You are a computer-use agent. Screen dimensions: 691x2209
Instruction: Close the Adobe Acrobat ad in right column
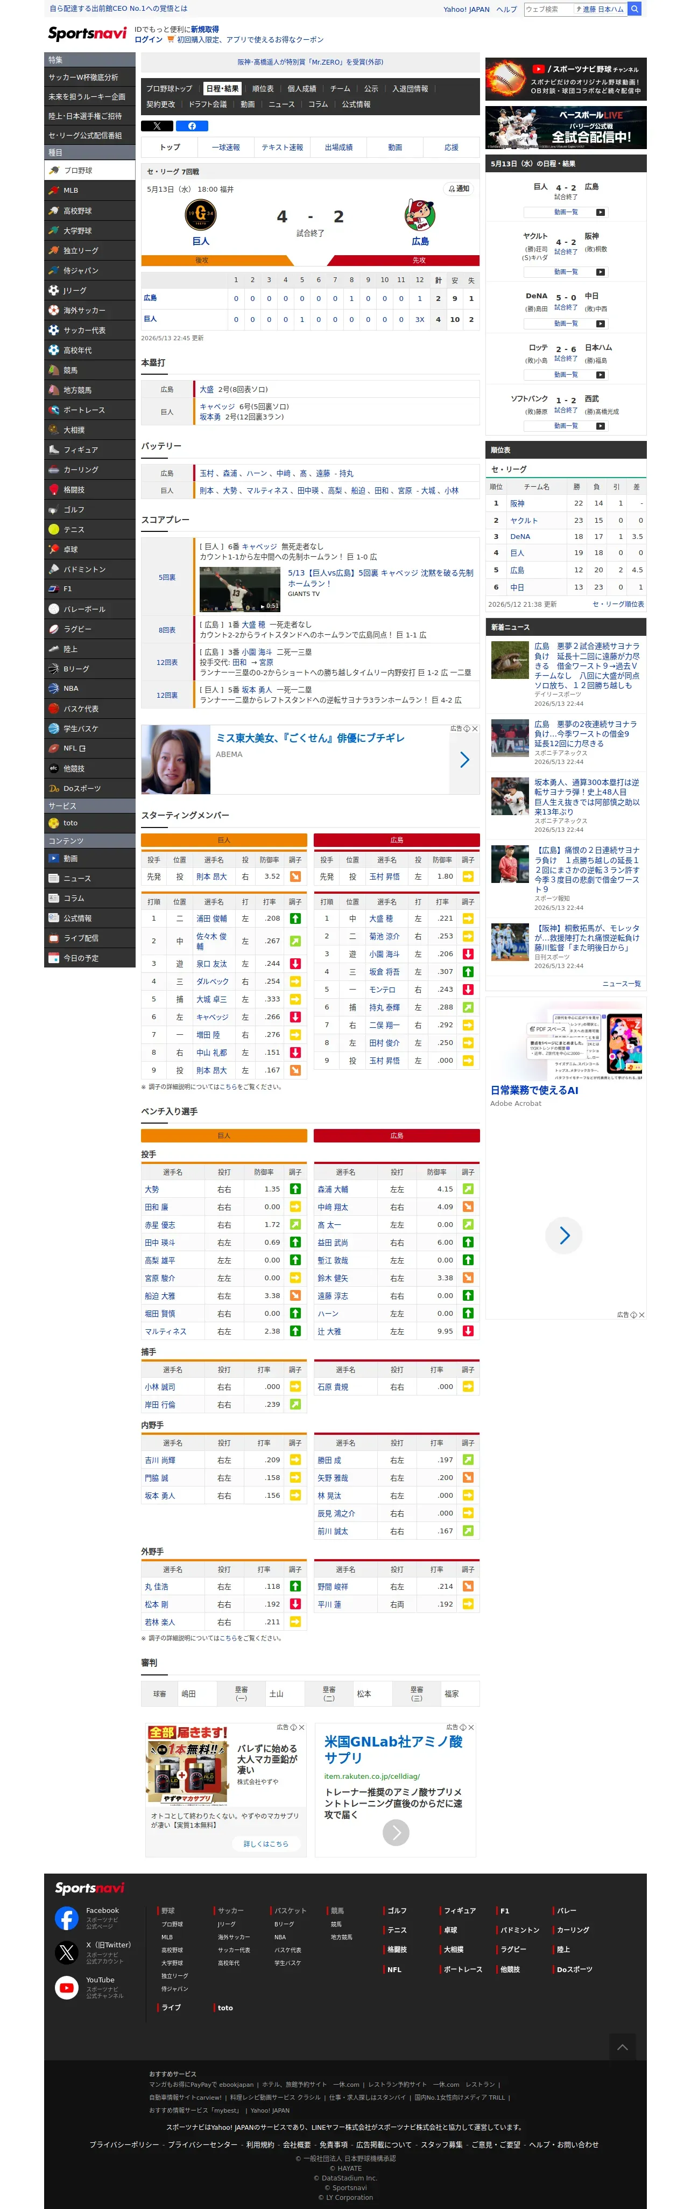click(641, 1315)
